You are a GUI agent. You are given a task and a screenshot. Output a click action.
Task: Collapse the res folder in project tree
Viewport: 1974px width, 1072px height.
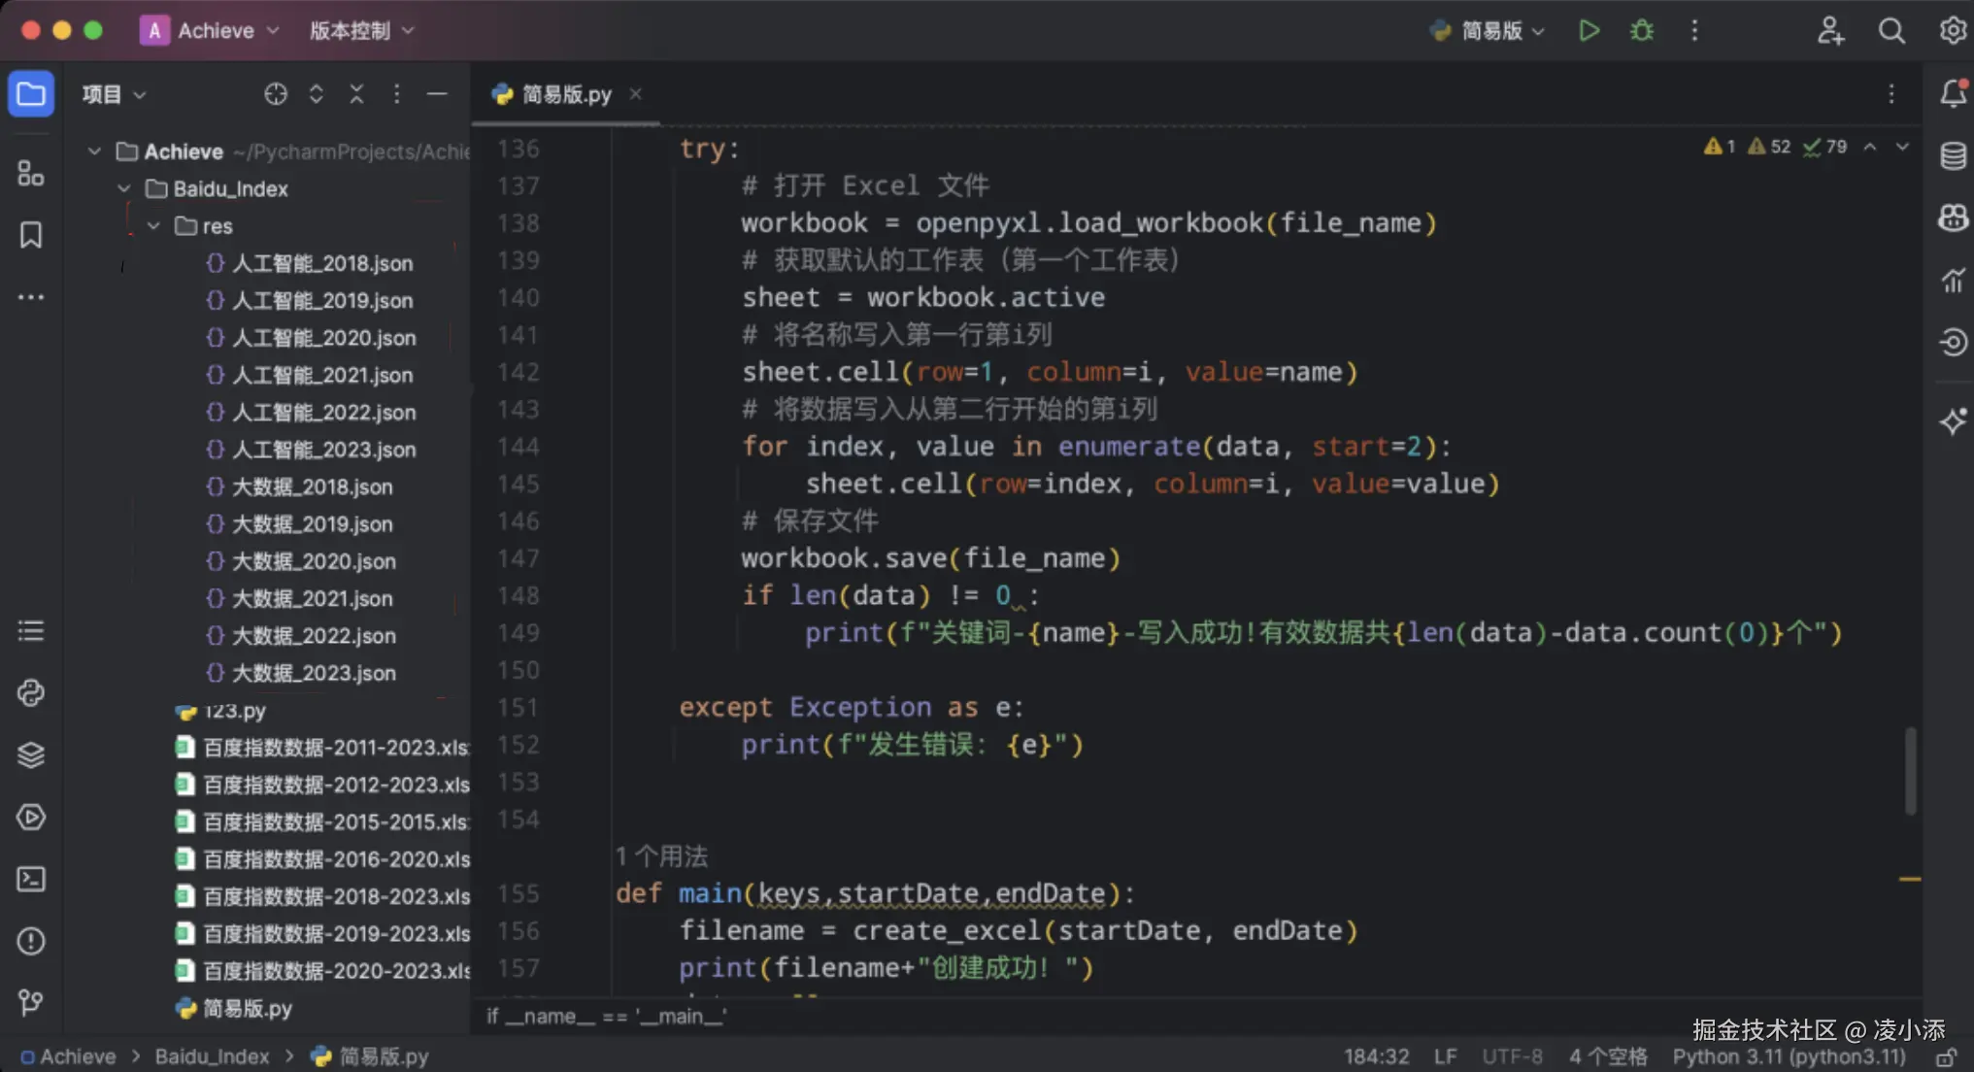click(x=153, y=226)
